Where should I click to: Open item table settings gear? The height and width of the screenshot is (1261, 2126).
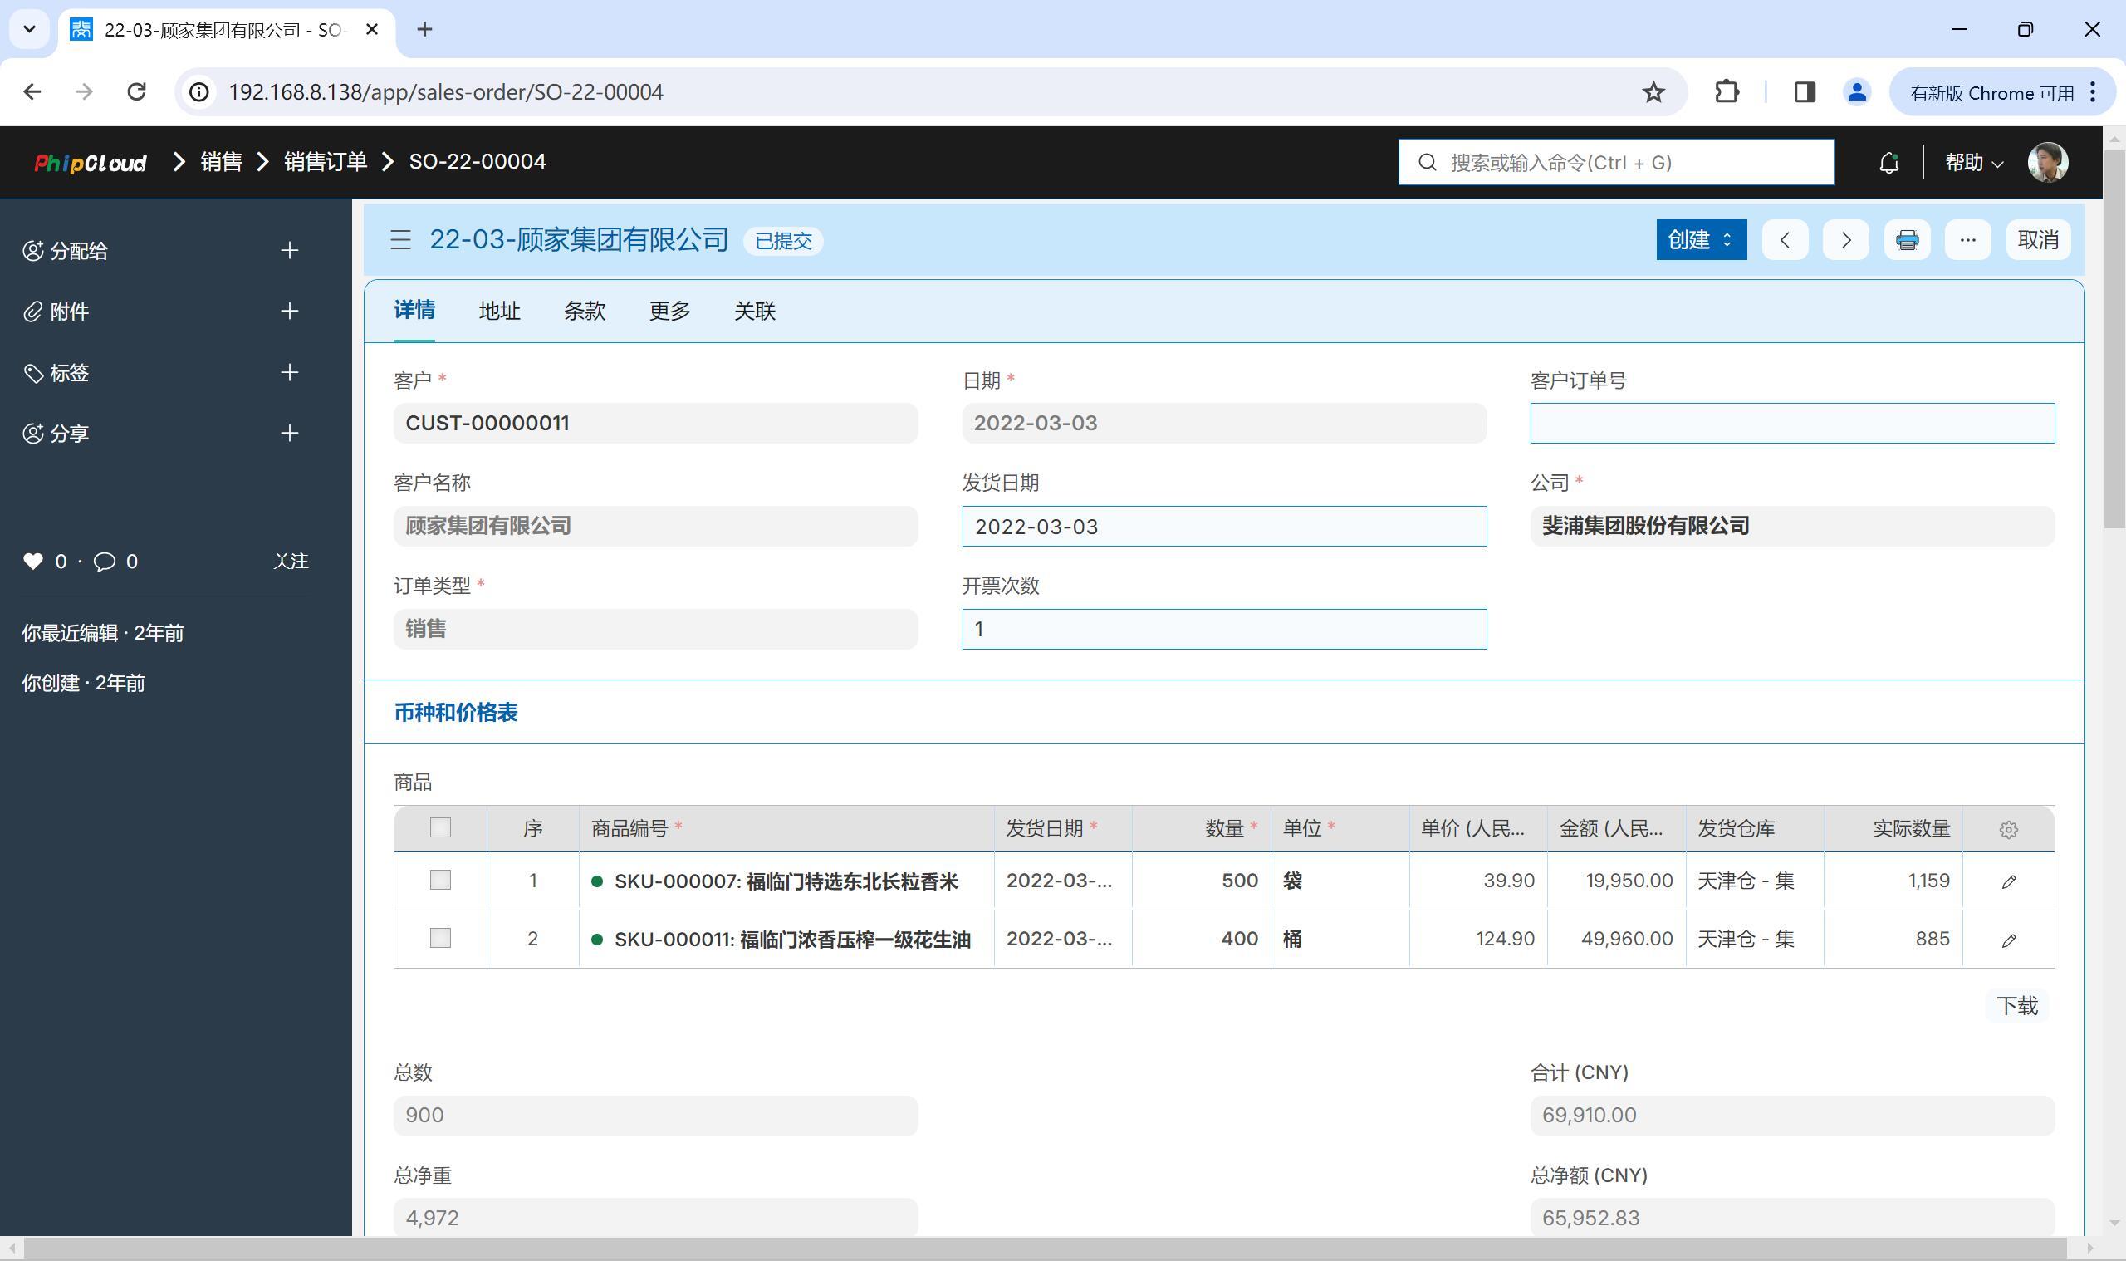[x=2008, y=829]
